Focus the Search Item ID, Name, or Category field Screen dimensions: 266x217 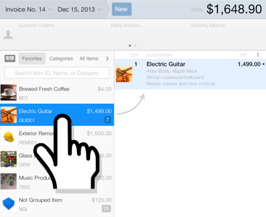57,73
